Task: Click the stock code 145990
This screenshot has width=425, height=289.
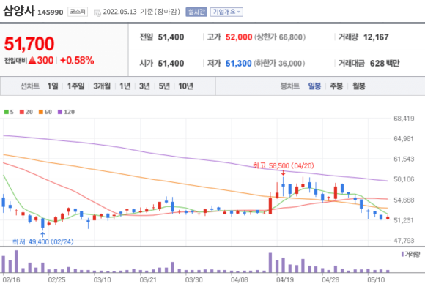Action: click(x=50, y=12)
